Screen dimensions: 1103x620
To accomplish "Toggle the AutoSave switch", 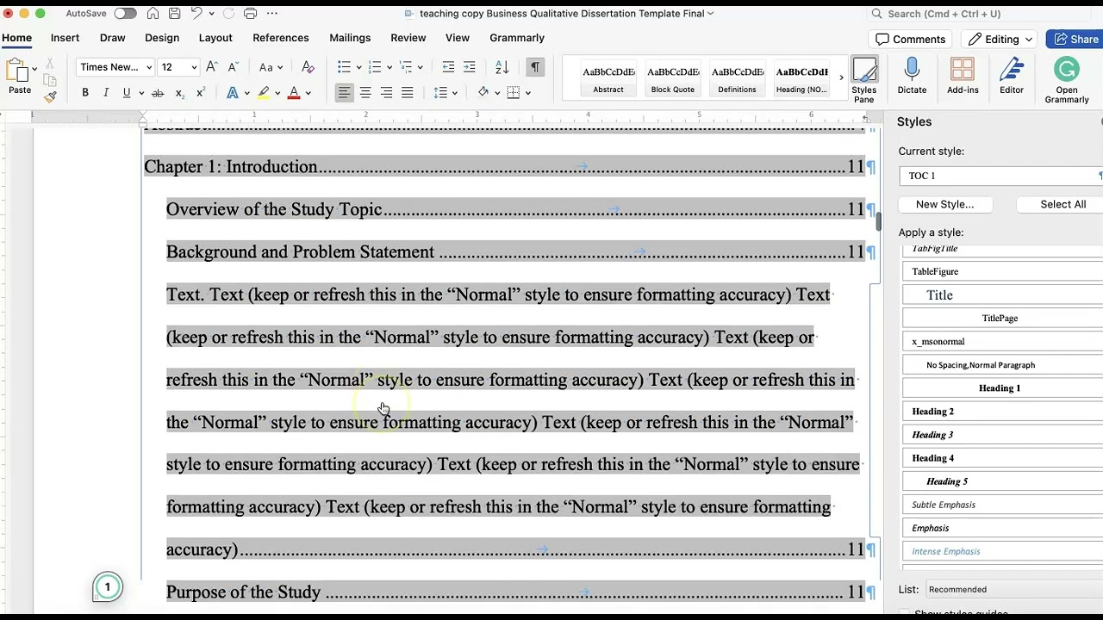I will tap(125, 14).
